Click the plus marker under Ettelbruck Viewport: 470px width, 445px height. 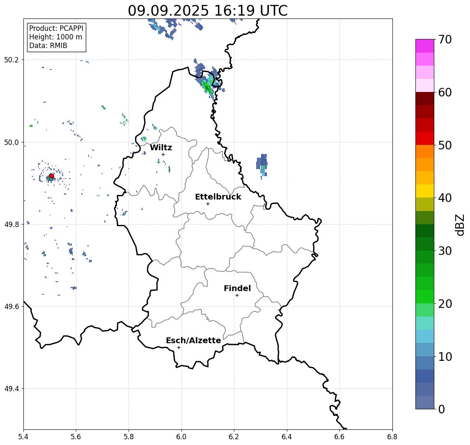pyautogui.click(x=208, y=204)
